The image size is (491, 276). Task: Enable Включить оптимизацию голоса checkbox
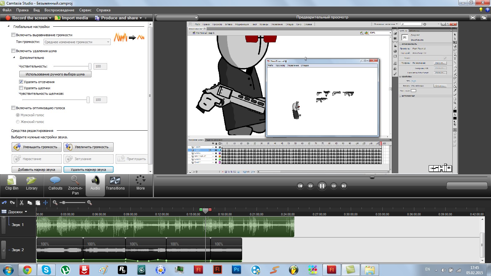pyautogui.click(x=13, y=108)
